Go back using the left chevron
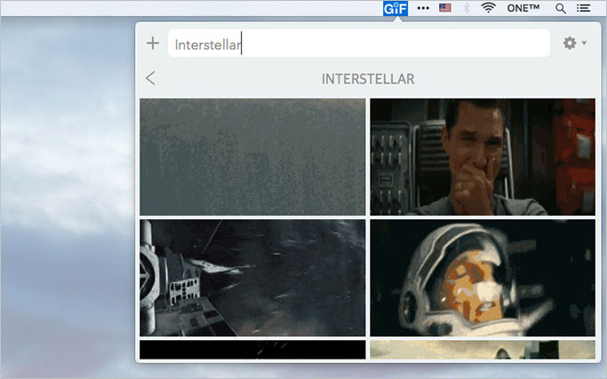 pos(150,78)
